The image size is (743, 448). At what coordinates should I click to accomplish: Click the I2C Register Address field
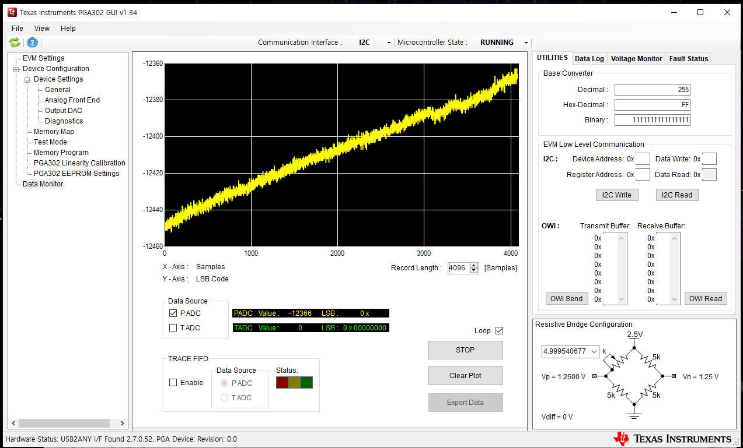pos(643,174)
